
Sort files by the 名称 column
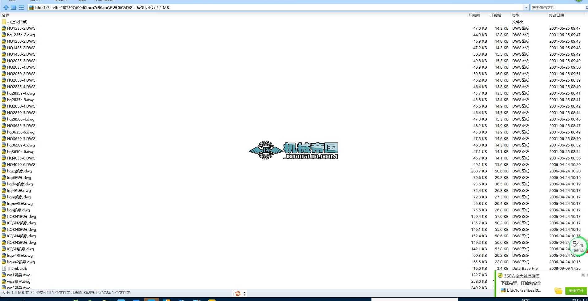click(6, 15)
